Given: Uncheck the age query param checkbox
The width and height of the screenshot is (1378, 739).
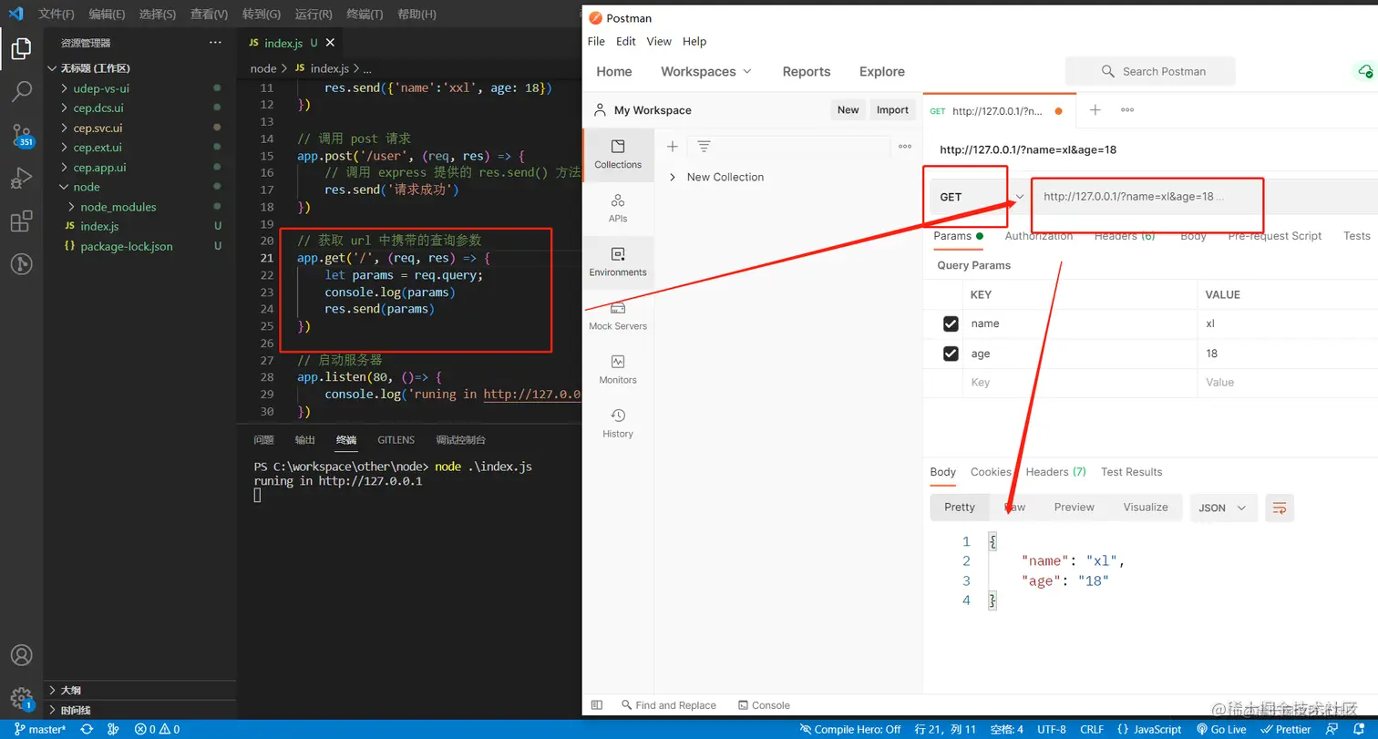Looking at the screenshot, I should click(951, 354).
